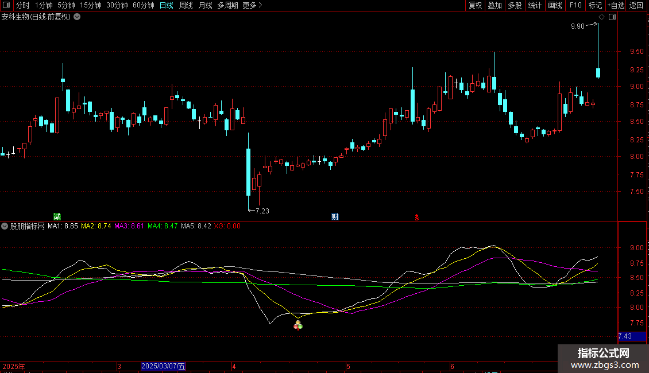Click month 4 on the time axis

click(x=234, y=366)
